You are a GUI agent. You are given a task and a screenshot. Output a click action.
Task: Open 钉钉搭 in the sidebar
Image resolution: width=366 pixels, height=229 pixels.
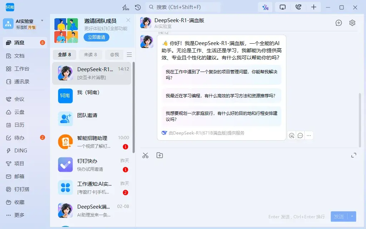coord(25,189)
